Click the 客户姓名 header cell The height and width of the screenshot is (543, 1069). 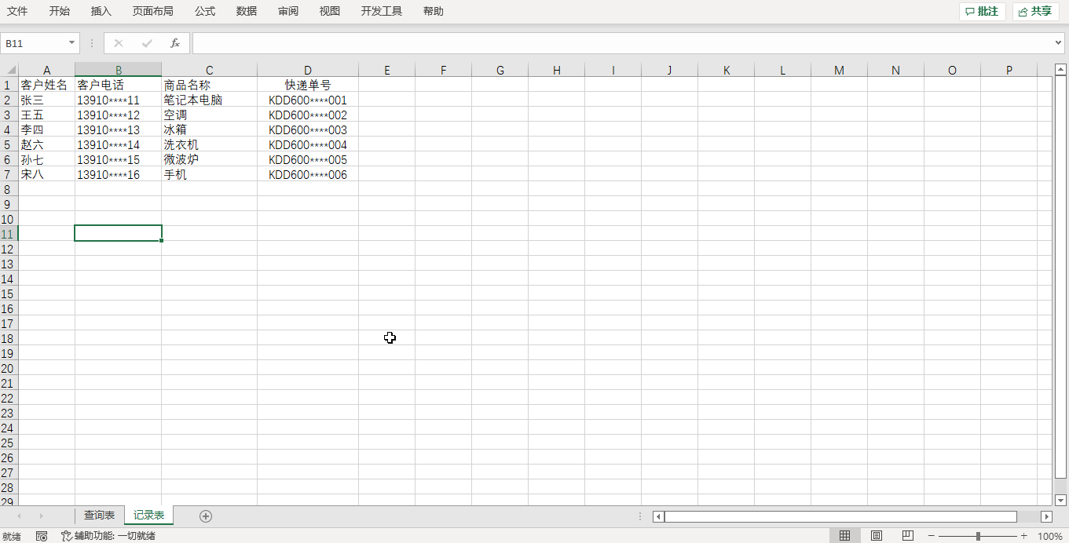46,85
